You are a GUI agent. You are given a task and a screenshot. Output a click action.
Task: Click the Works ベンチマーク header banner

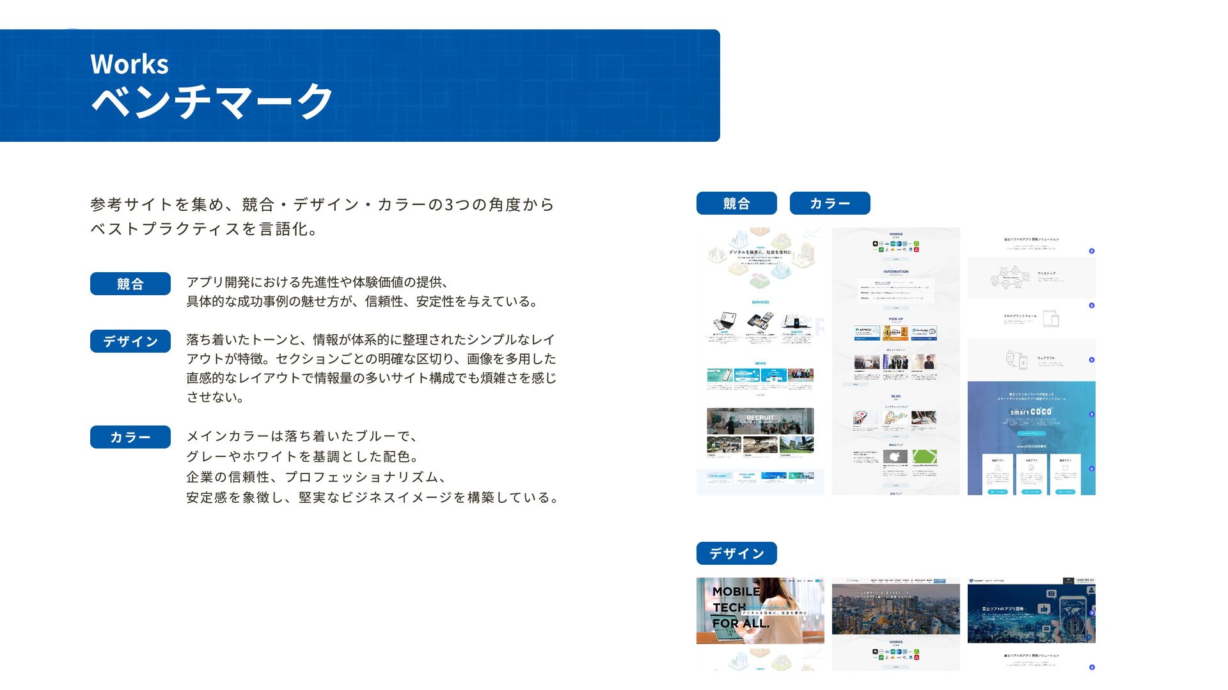(359, 86)
